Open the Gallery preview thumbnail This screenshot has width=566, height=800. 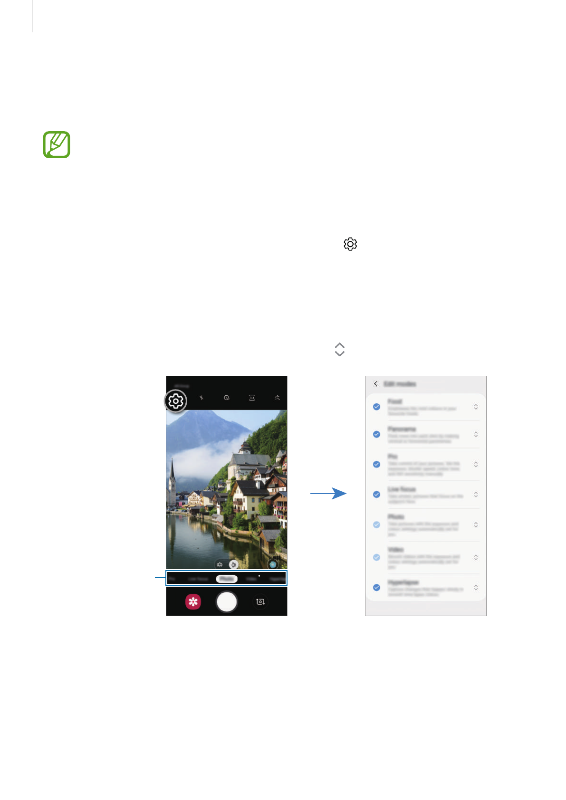[x=193, y=602]
